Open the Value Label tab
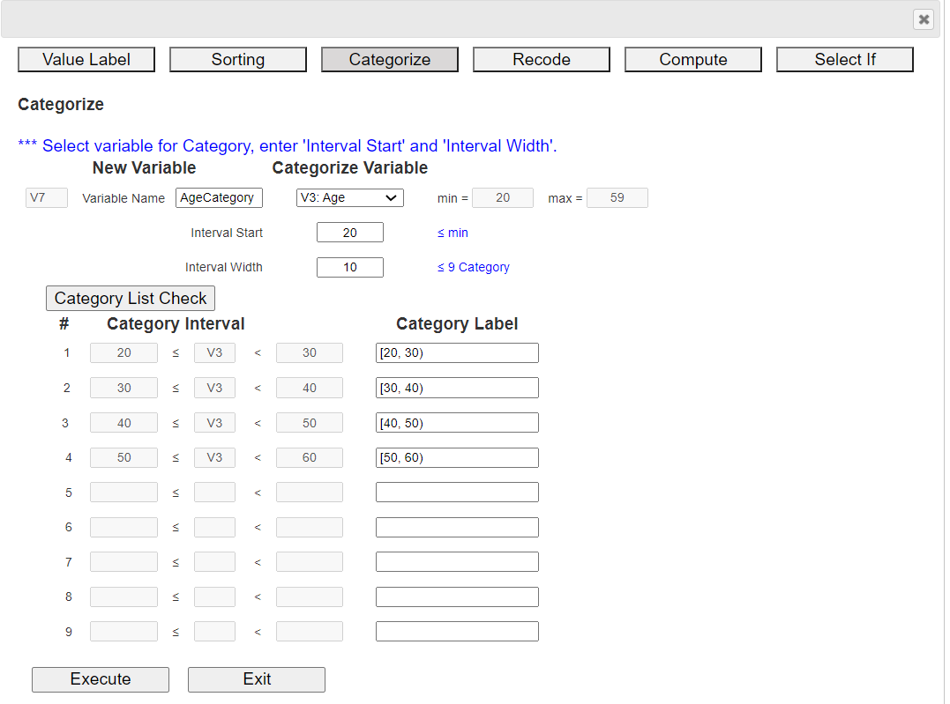Viewport: 950px width, 704px height. (86, 60)
